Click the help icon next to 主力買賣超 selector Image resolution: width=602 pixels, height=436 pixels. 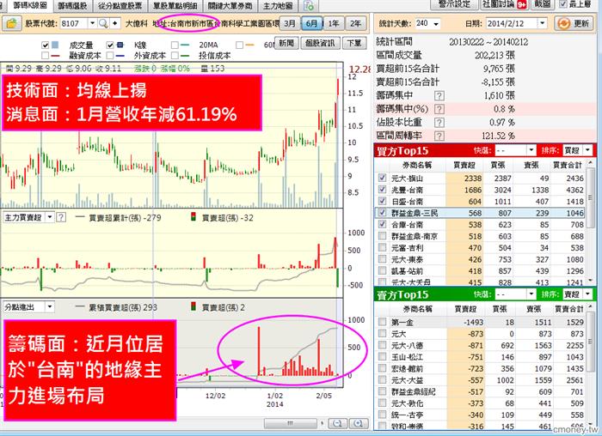pos(61,218)
